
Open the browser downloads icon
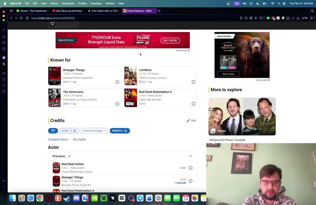tap(298, 18)
